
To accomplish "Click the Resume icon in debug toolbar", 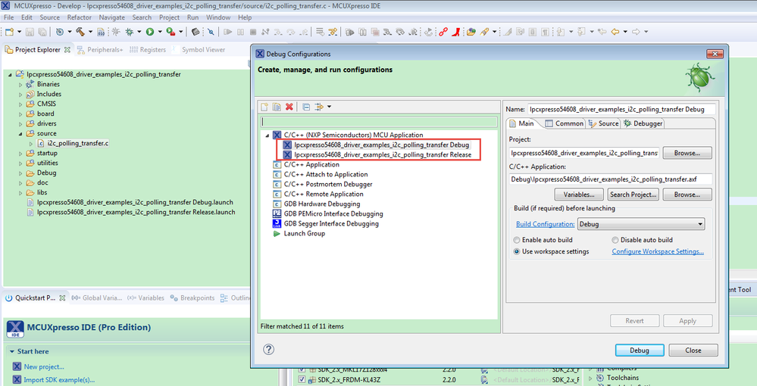I will click(228, 32).
